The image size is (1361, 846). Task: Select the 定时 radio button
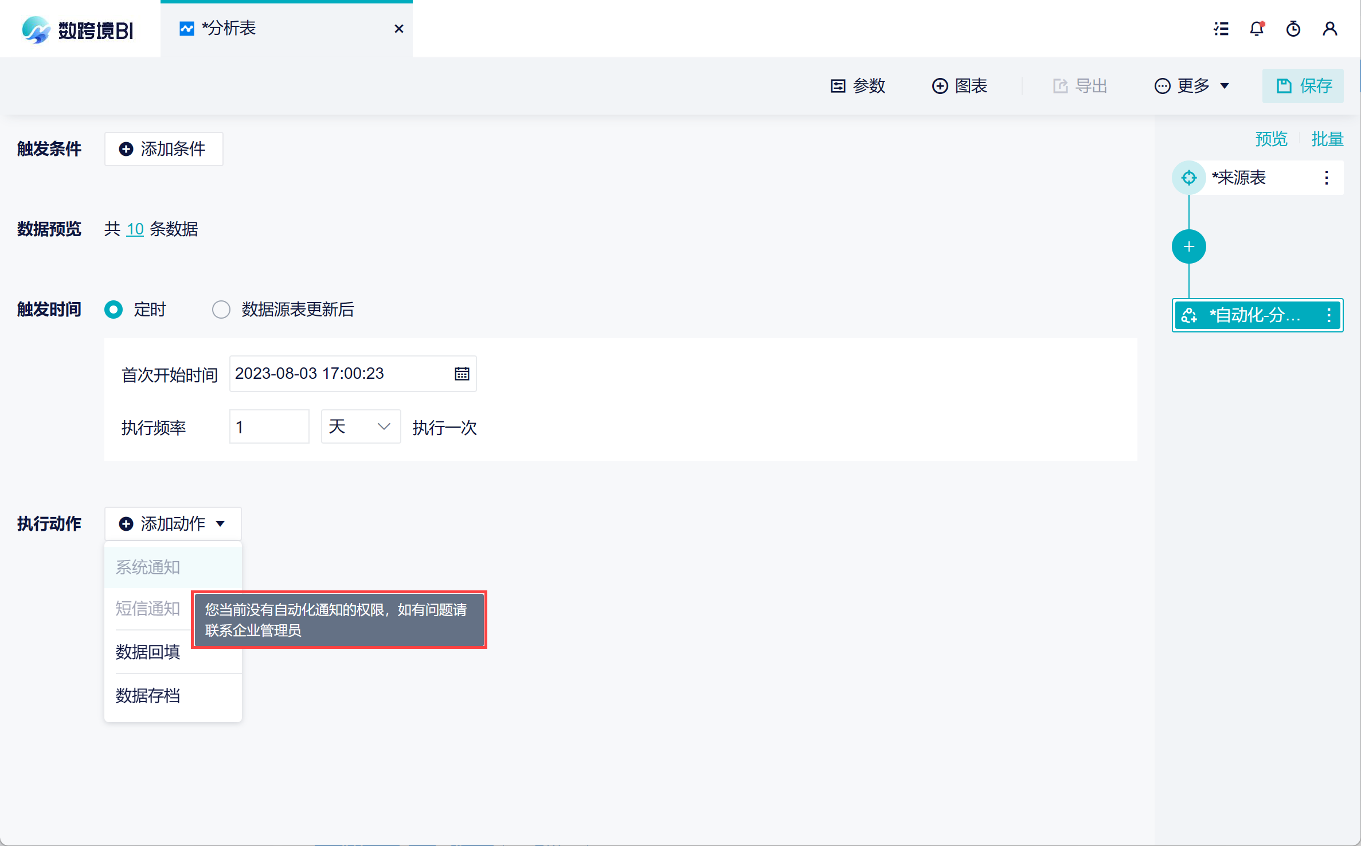pos(114,310)
